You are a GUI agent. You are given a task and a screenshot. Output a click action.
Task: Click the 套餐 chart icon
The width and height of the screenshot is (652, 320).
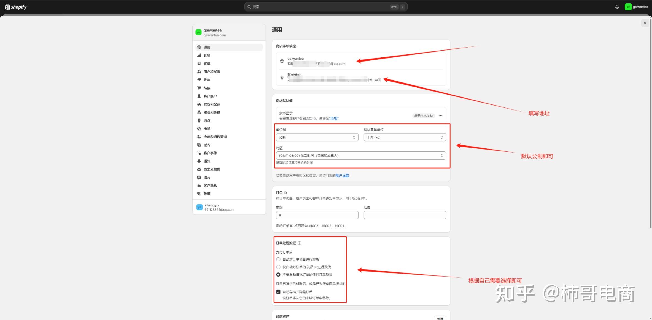pos(199,56)
